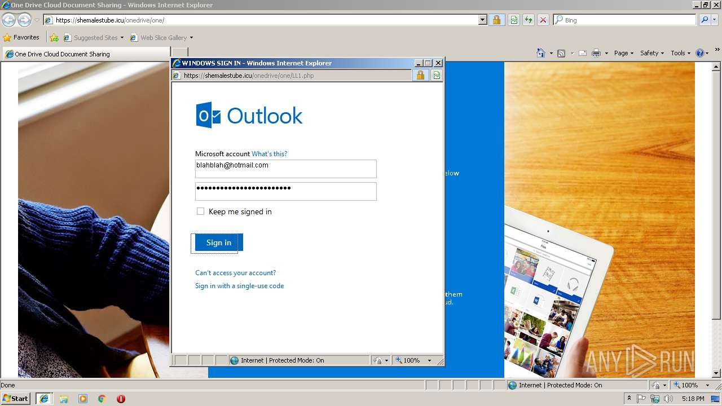
Task: Click the password field with dots
Action: [x=285, y=191]
